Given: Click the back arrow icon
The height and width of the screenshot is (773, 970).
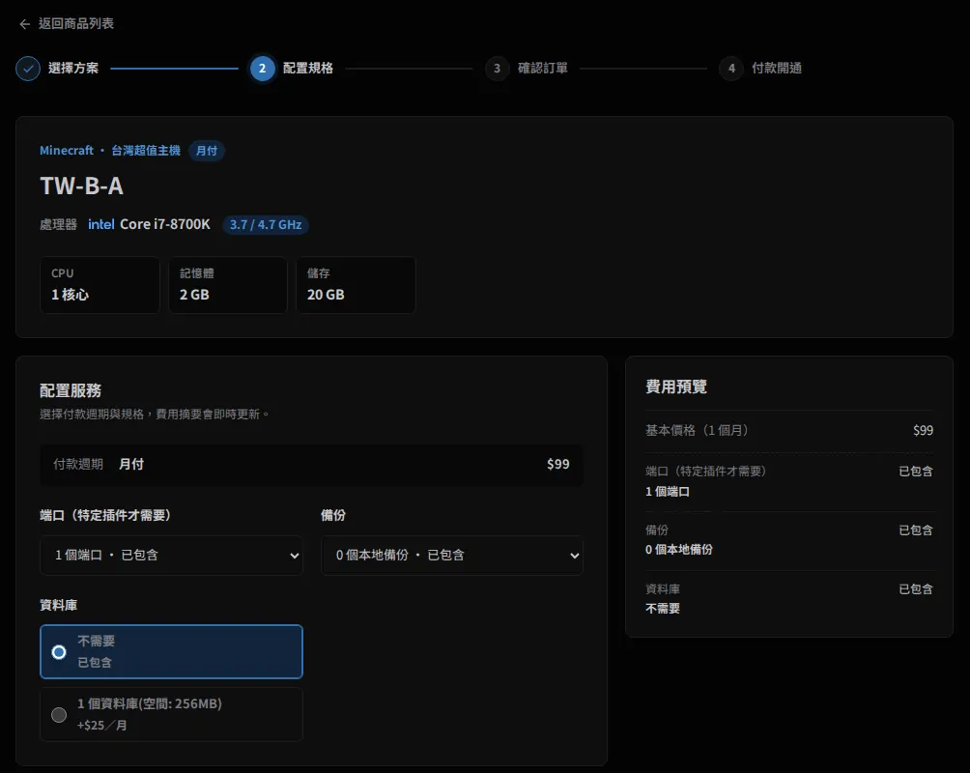Looking at the screenshot, I should pyautogui.click(x=25, y=24).
